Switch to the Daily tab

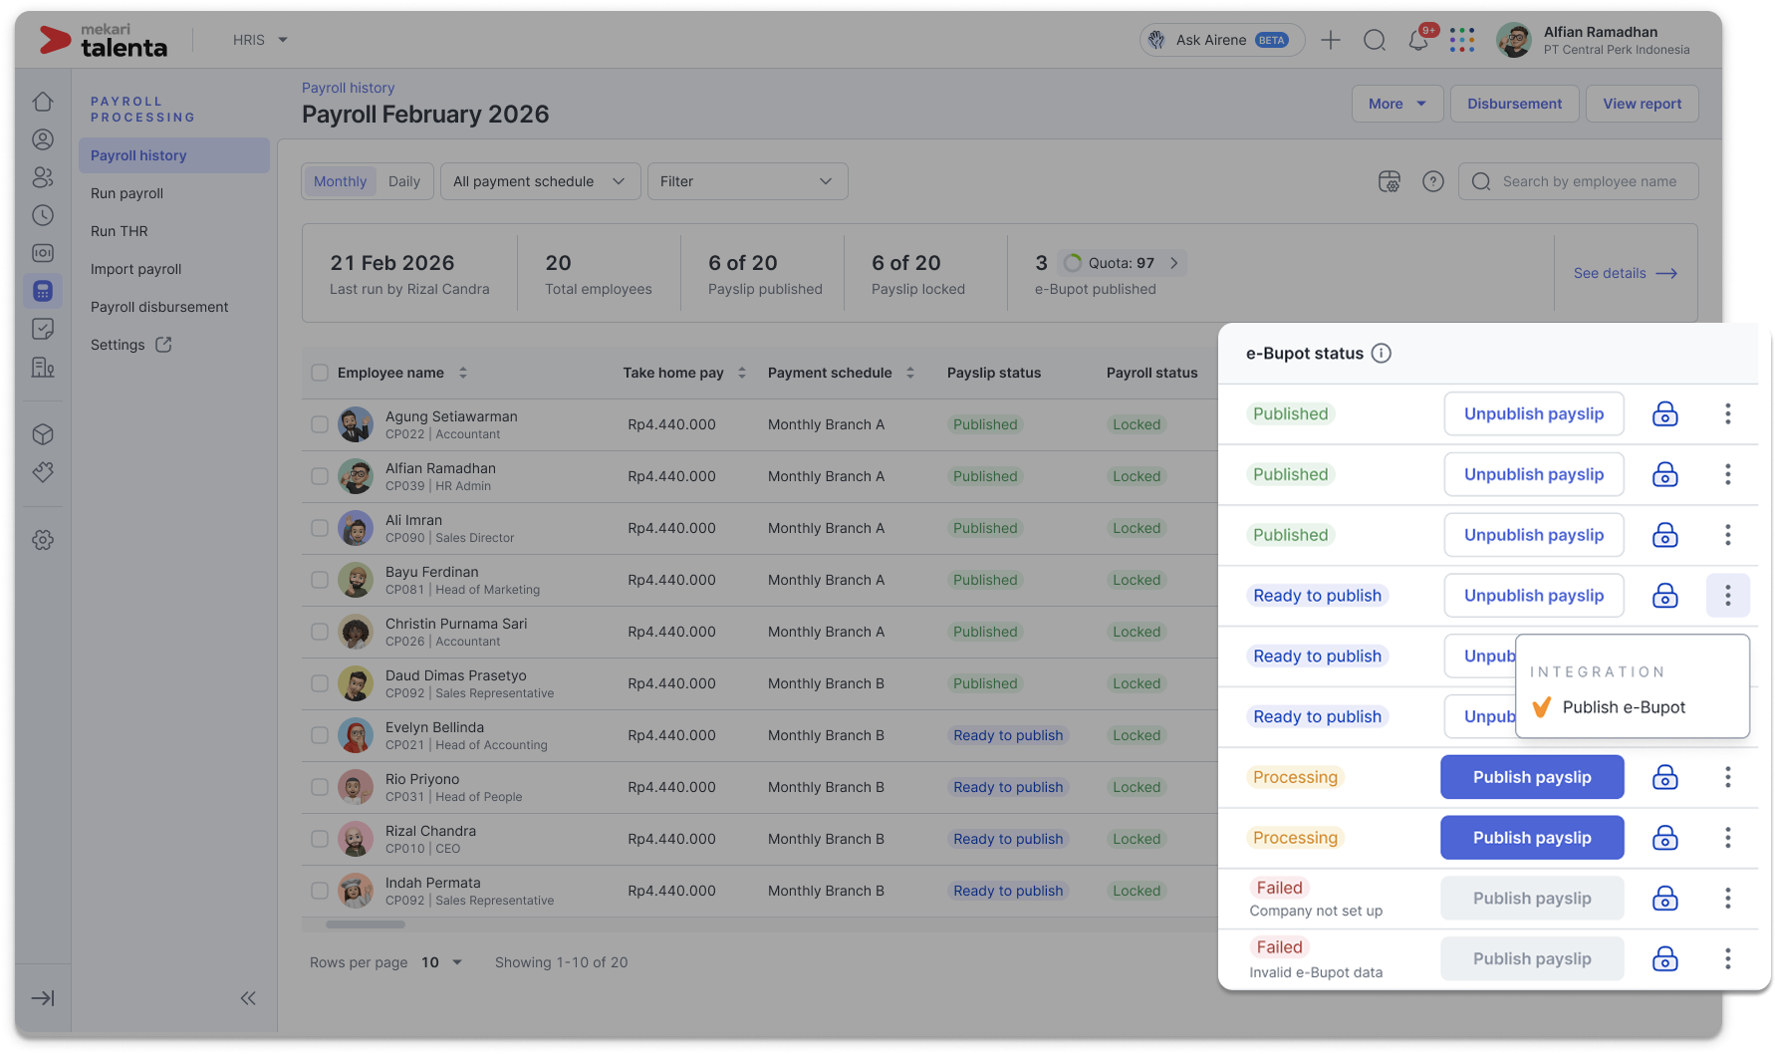click(x=404, y=181)
